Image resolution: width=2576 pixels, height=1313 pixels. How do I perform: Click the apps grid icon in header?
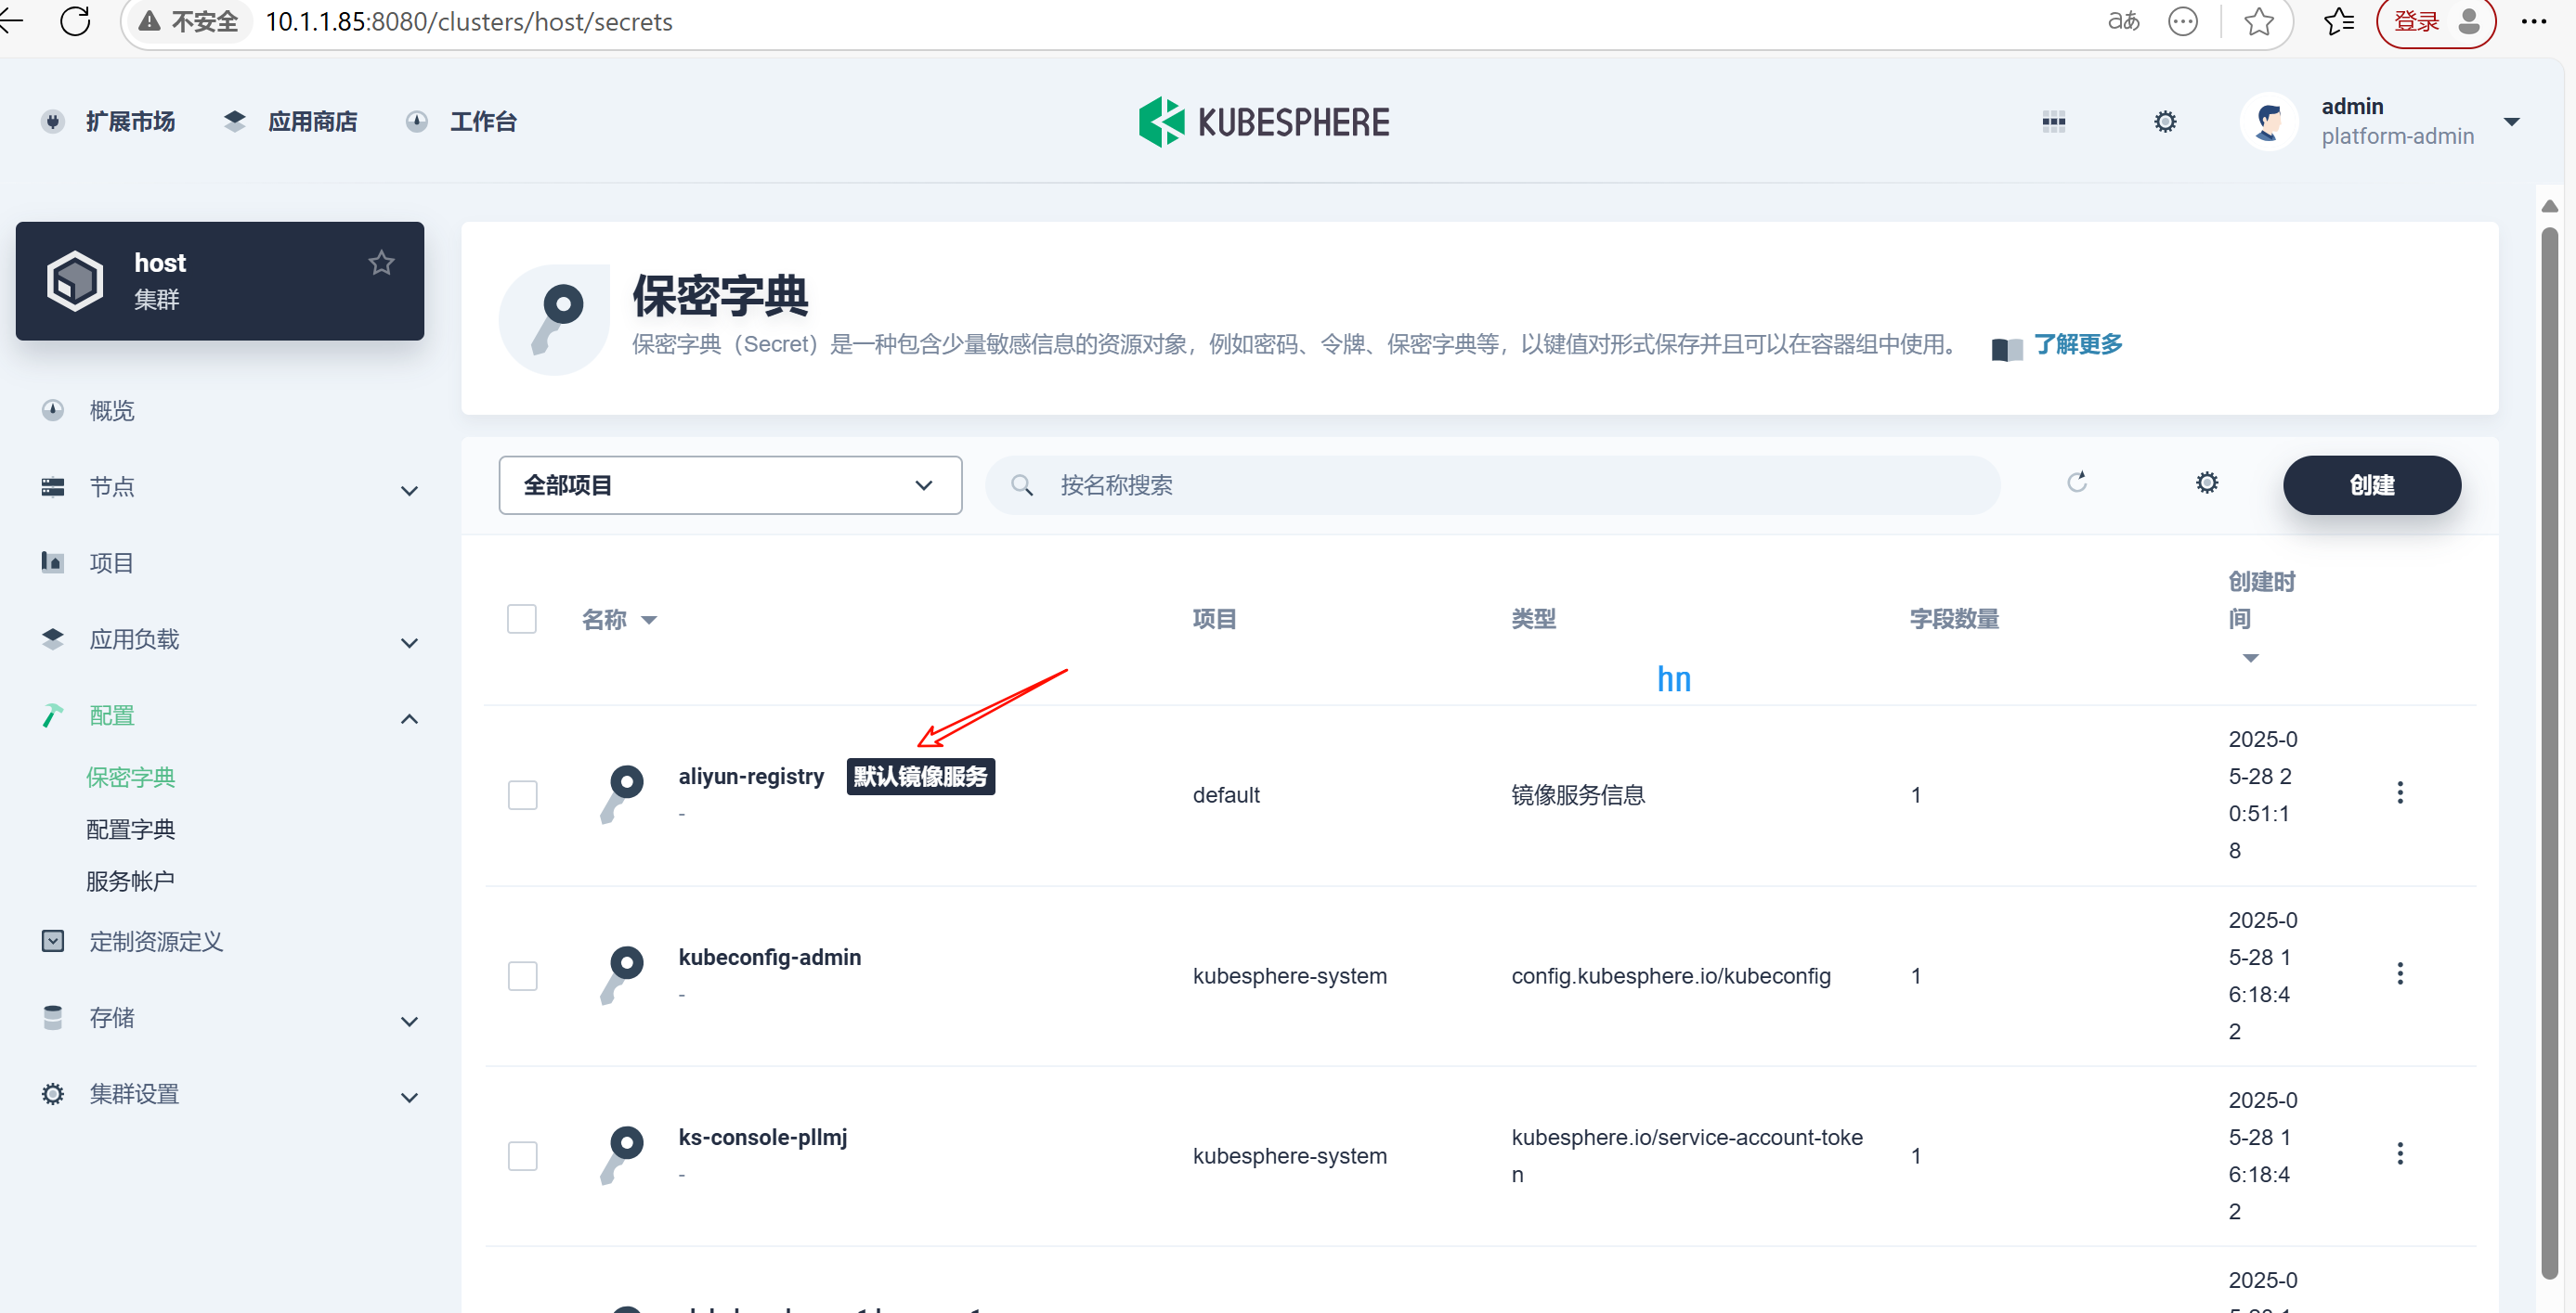(x=2053, y=122)
